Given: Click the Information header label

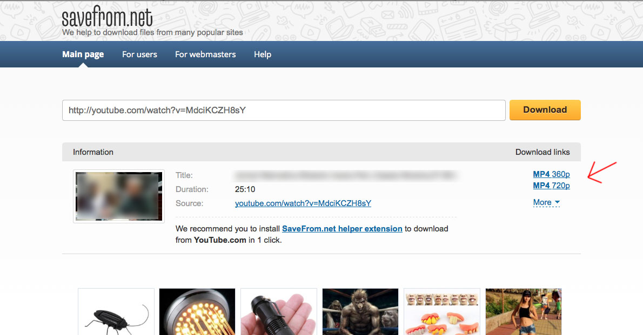Looking at the screenshot, I should (93, 152).
